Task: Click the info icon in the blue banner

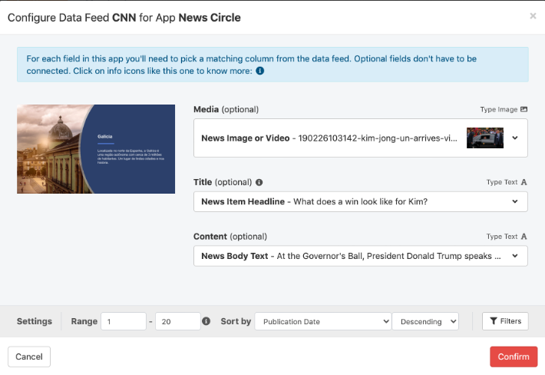Action: pyautogui.click(x=260, y=71)
